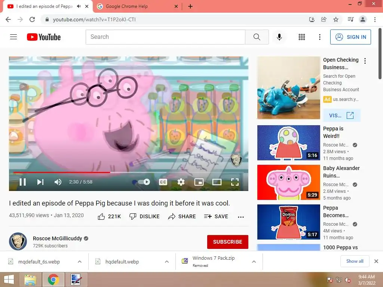Open the mqdefault_6s.webp downloaded file

[39, 262]
